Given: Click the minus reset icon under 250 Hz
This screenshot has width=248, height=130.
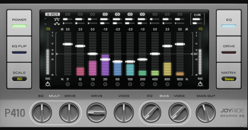Looking at the screenshot, I should [105, 84].
